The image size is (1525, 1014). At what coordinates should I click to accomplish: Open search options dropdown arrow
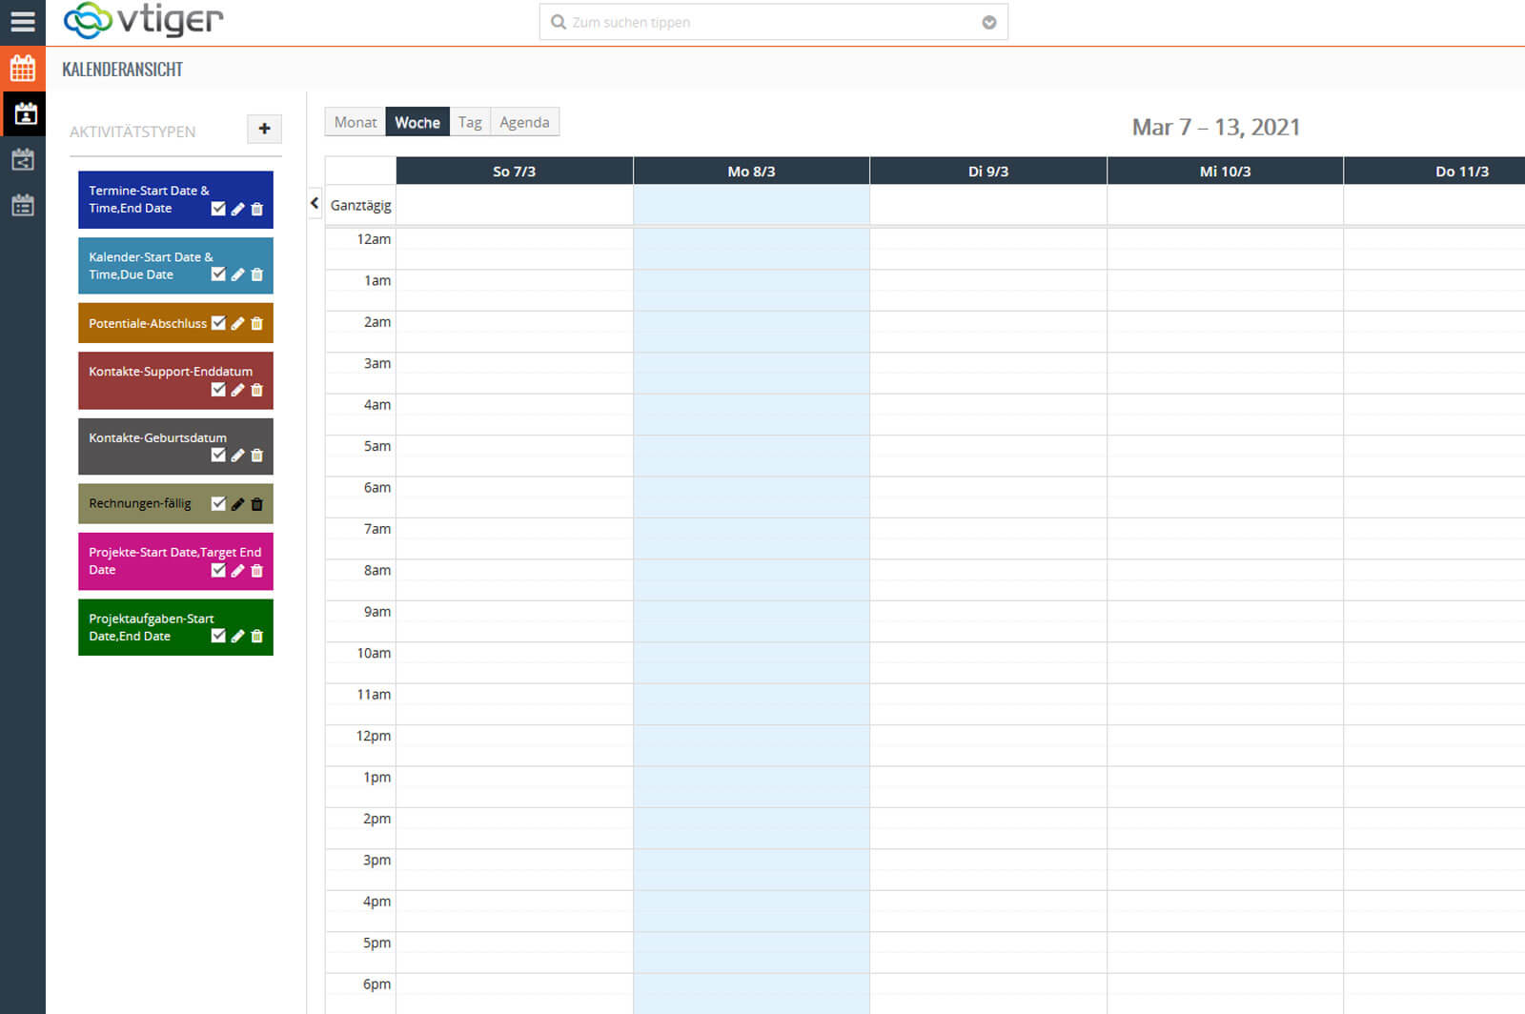(x=989, y=23)
